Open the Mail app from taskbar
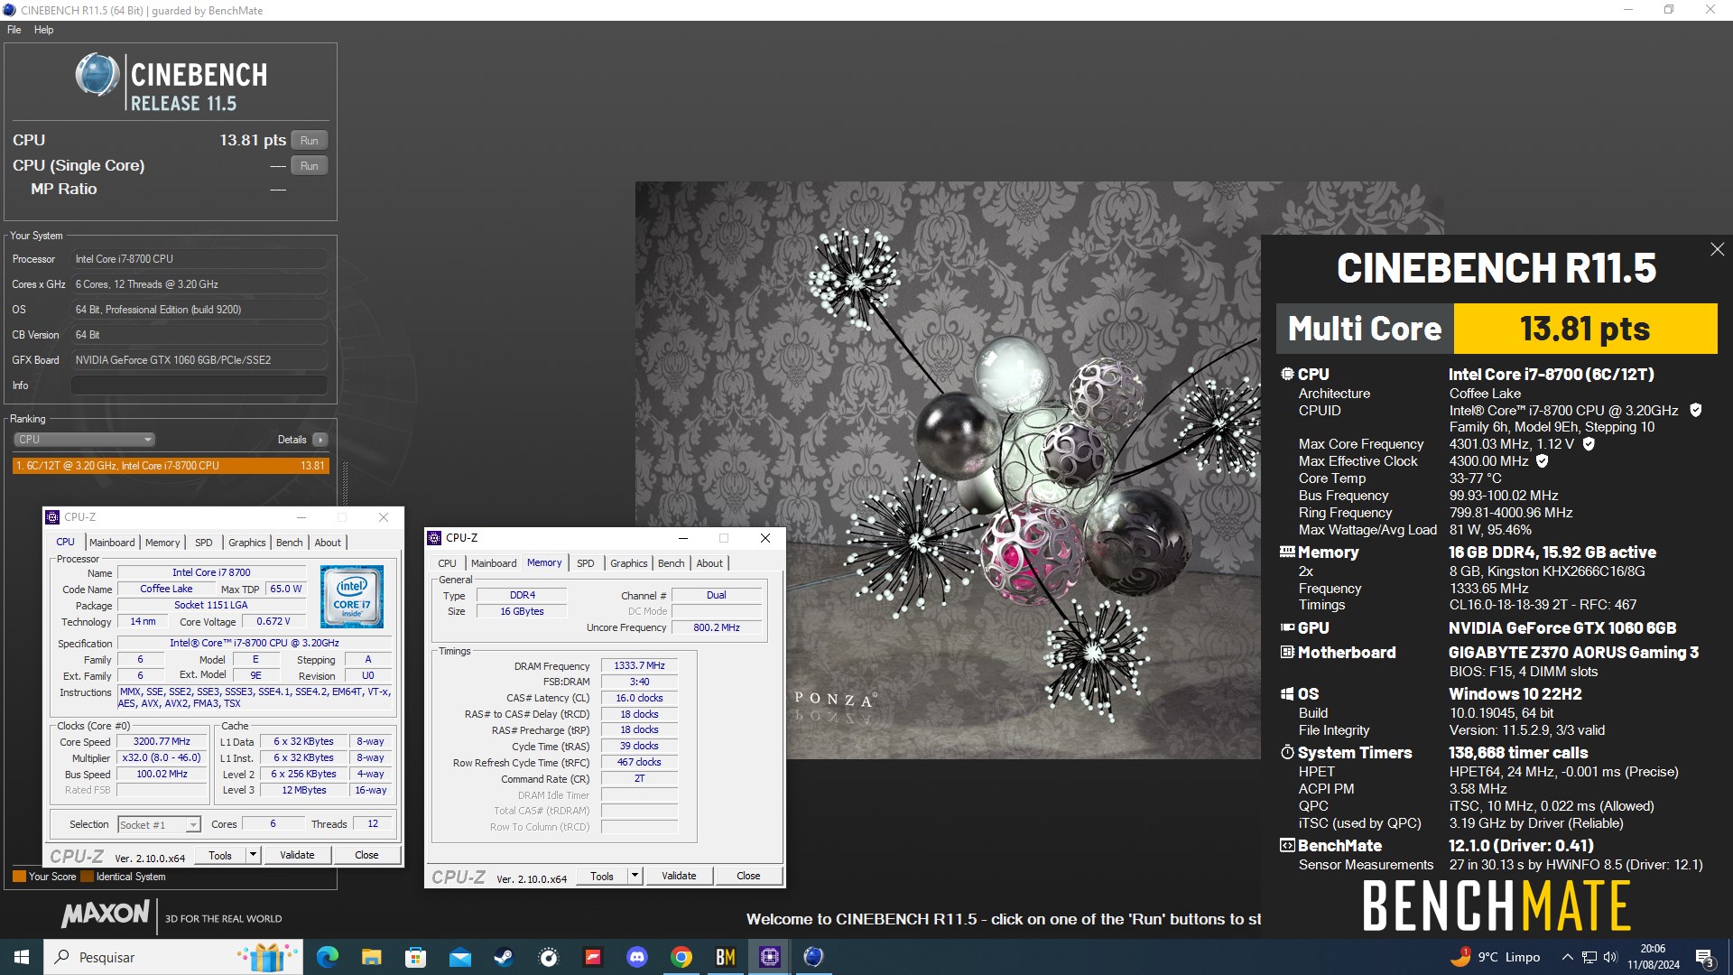The width and height of the screenshot is (1733, 975). (459, 957)
